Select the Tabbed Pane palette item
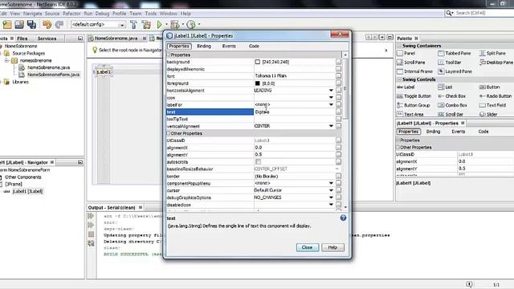 click(455, 53)
